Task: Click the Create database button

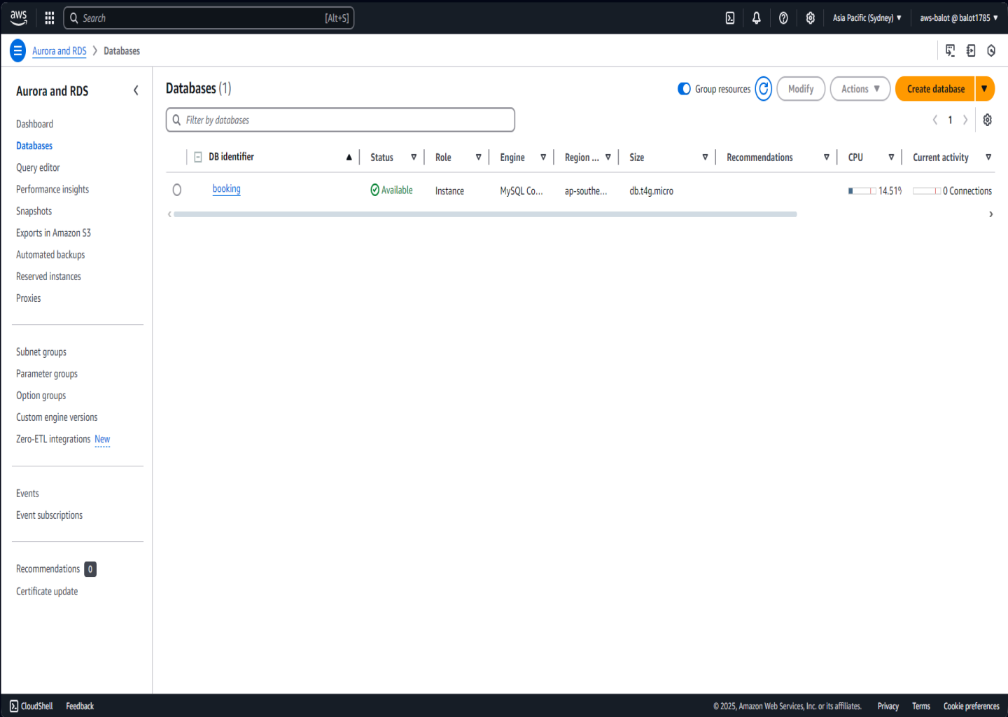Action: click(935, 89)
